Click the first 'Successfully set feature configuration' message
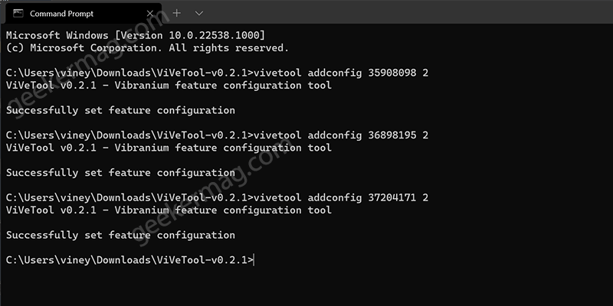 click(120, 110)
